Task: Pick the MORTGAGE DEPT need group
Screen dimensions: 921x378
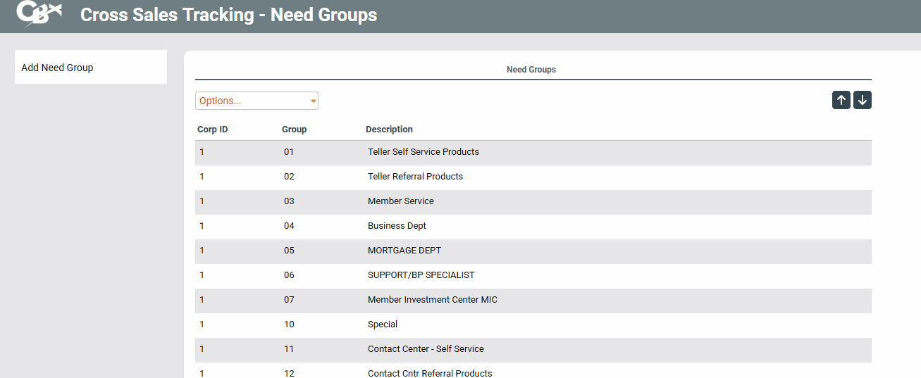Action: point(404,251)
